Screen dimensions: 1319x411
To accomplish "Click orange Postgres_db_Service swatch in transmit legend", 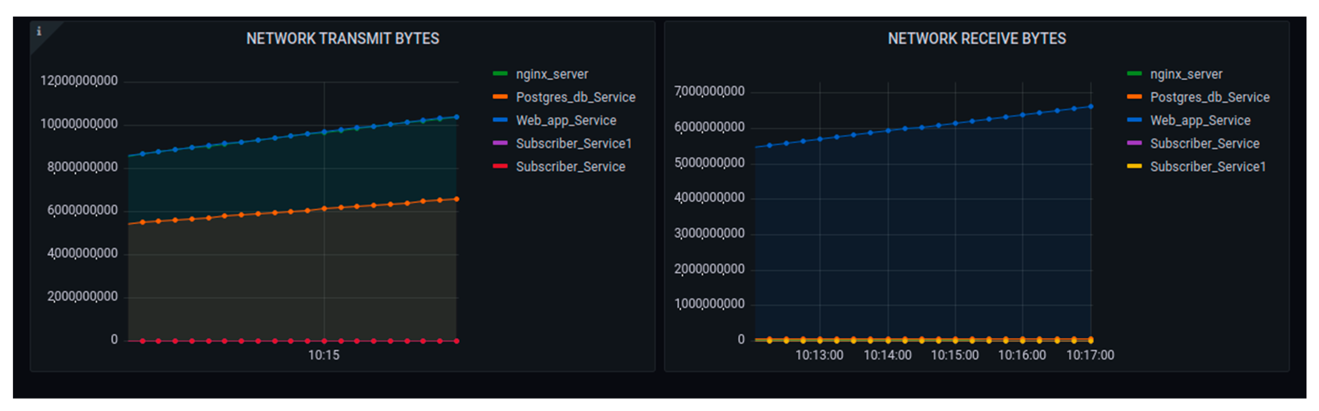I will click(500, 97).
